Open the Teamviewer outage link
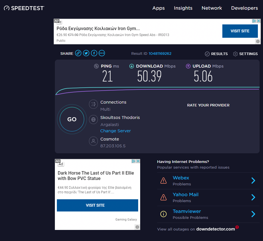The width and height of the screenshot is (263, 241). (187, 211)
